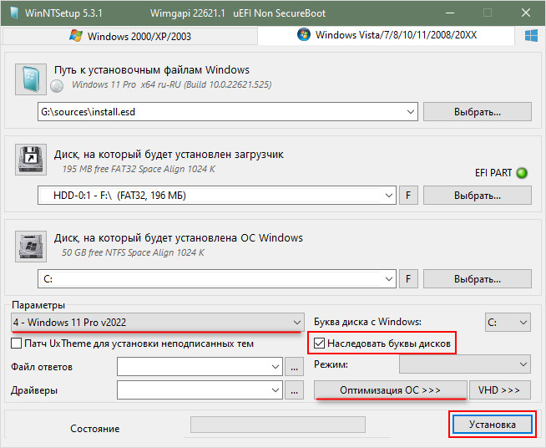Open the Режим dropdown
This screenshot has width=546, height=448.
(x=465, y=364)
